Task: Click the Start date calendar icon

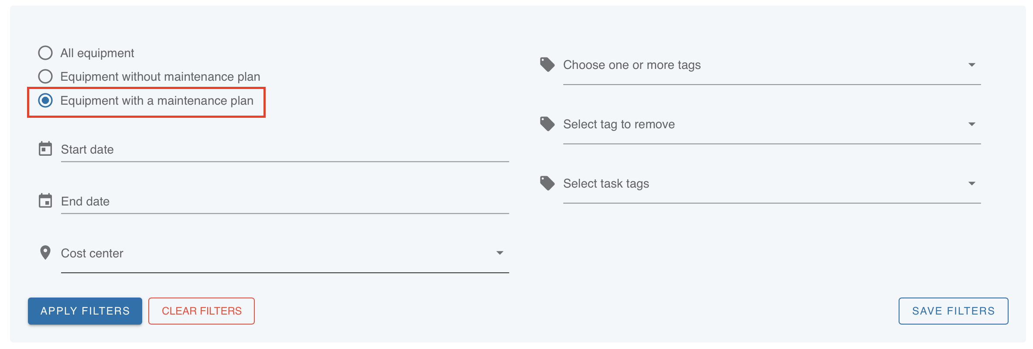Action: click(45, 149)
